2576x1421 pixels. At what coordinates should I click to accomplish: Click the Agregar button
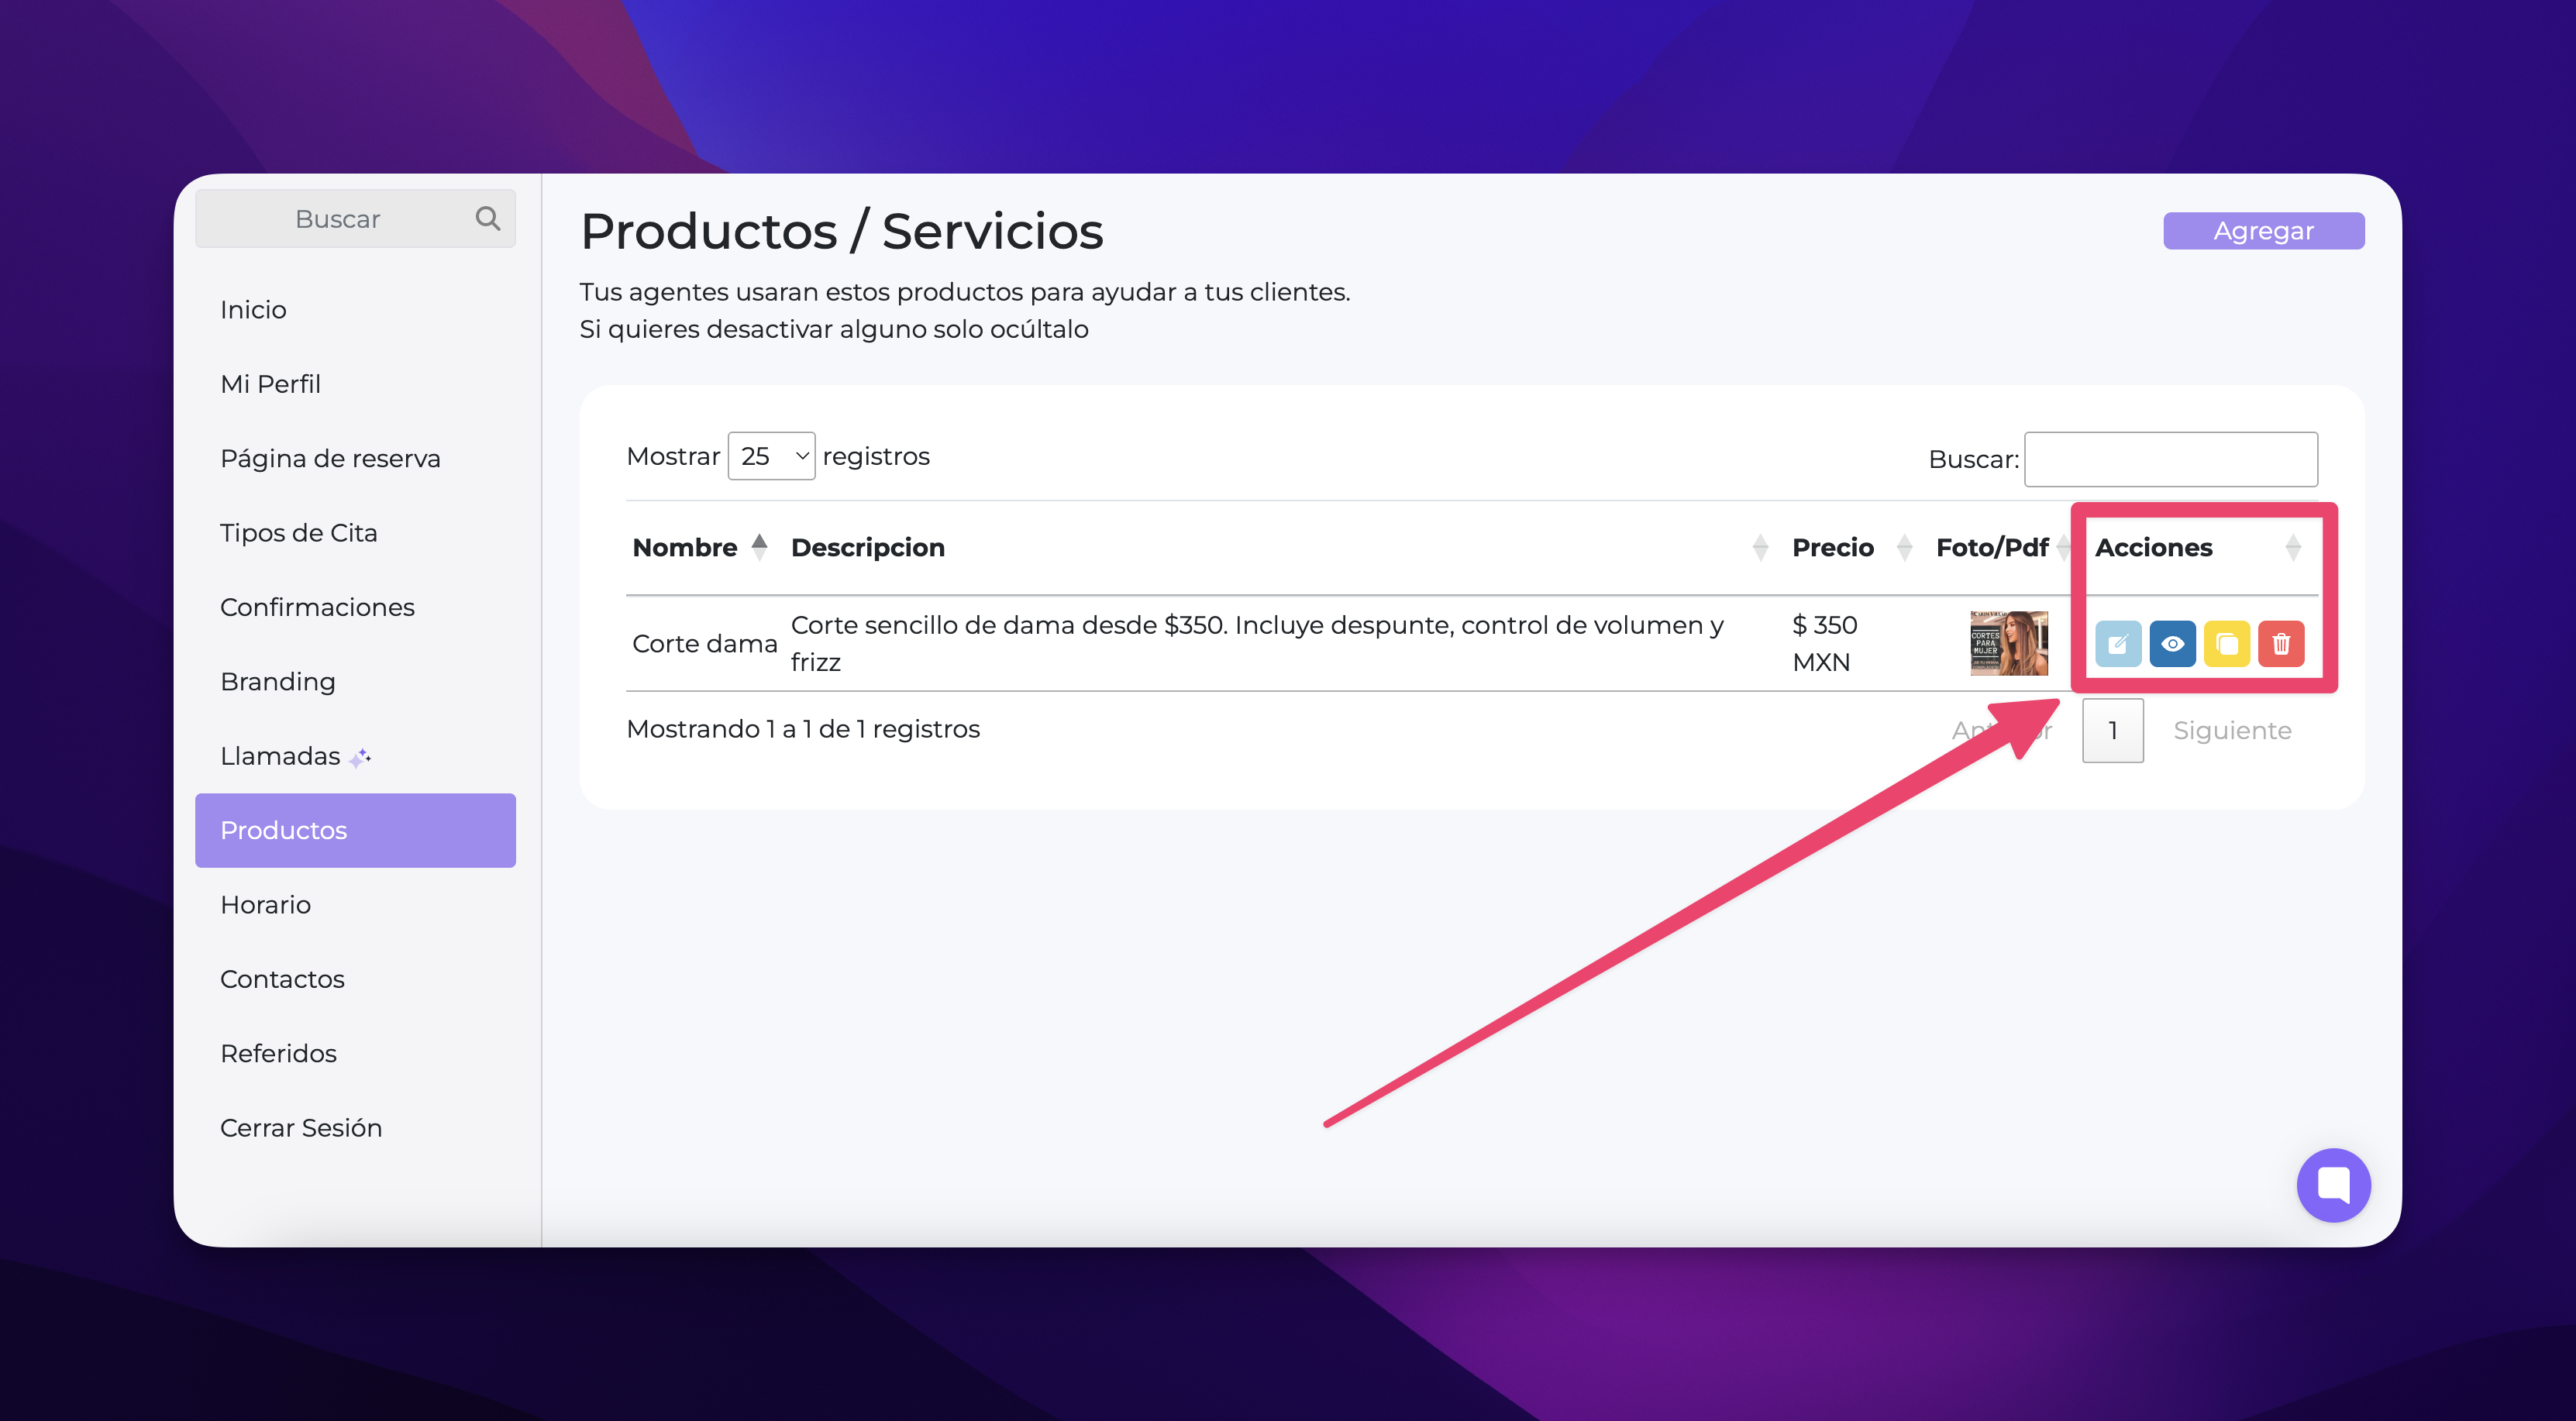[x=2263, y=230]
